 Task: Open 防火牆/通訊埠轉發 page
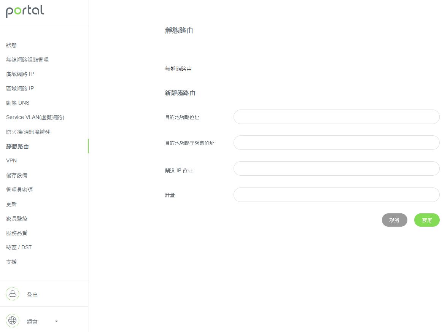(28, 132)
